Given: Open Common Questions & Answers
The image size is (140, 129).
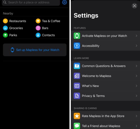Looking at the screenshot, I should tap(106, 66).
